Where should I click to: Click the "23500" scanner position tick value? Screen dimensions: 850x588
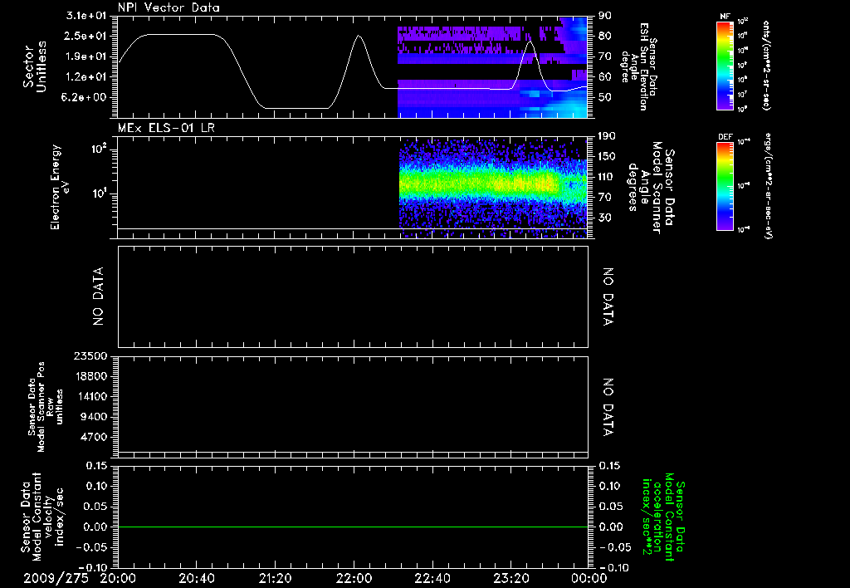click(90, 355)
